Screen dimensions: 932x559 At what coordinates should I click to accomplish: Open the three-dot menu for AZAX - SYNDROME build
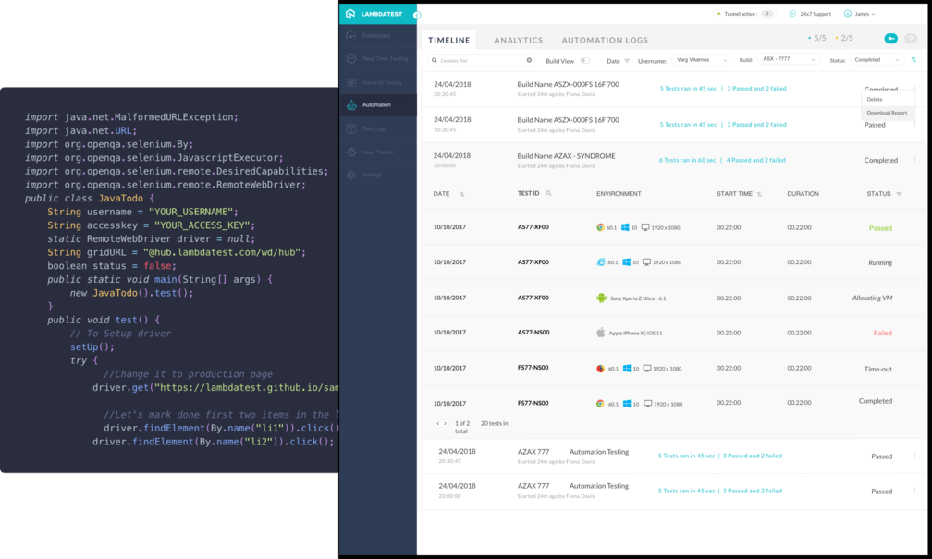(914, 160)
